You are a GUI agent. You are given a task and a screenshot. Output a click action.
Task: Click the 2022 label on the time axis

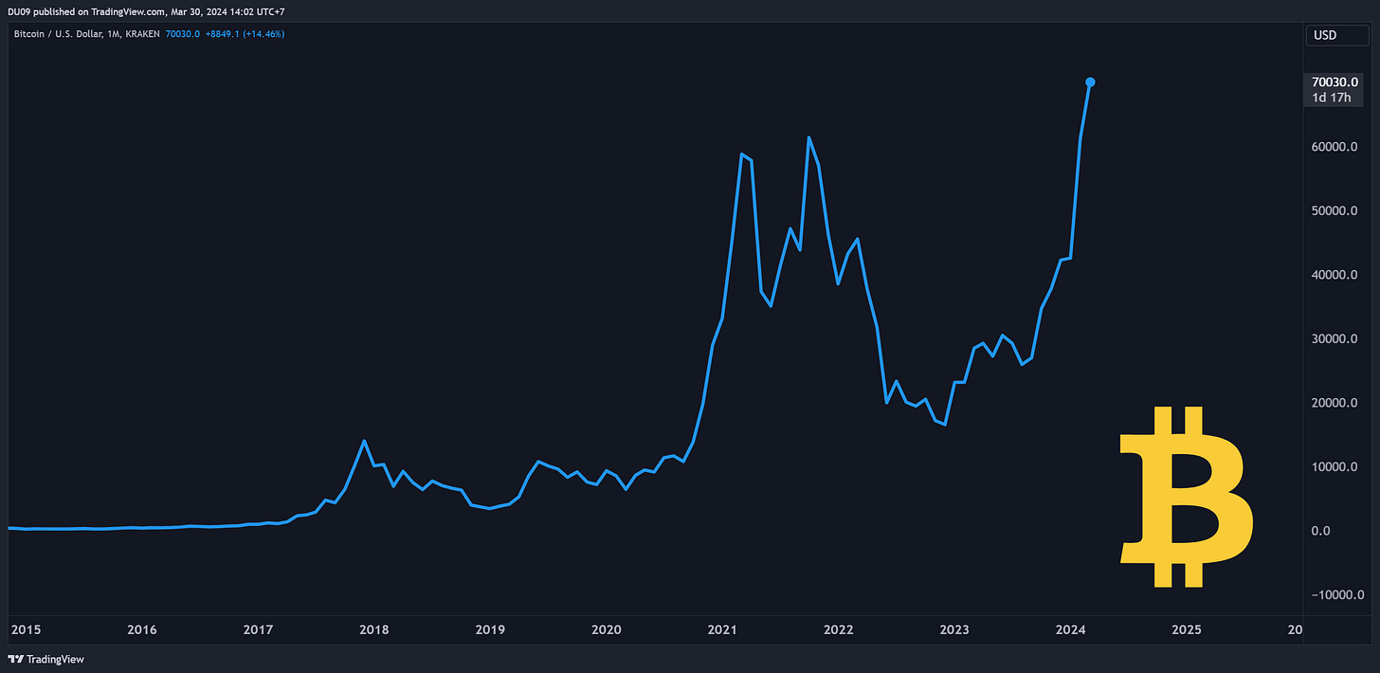click(839, 629)
